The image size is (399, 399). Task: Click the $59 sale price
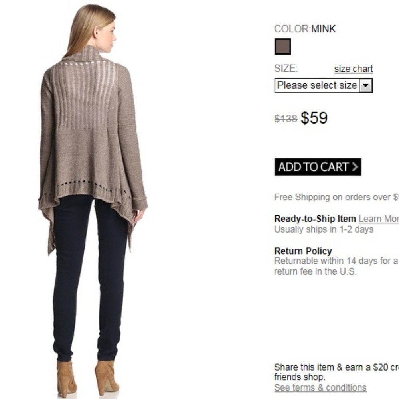314,118
